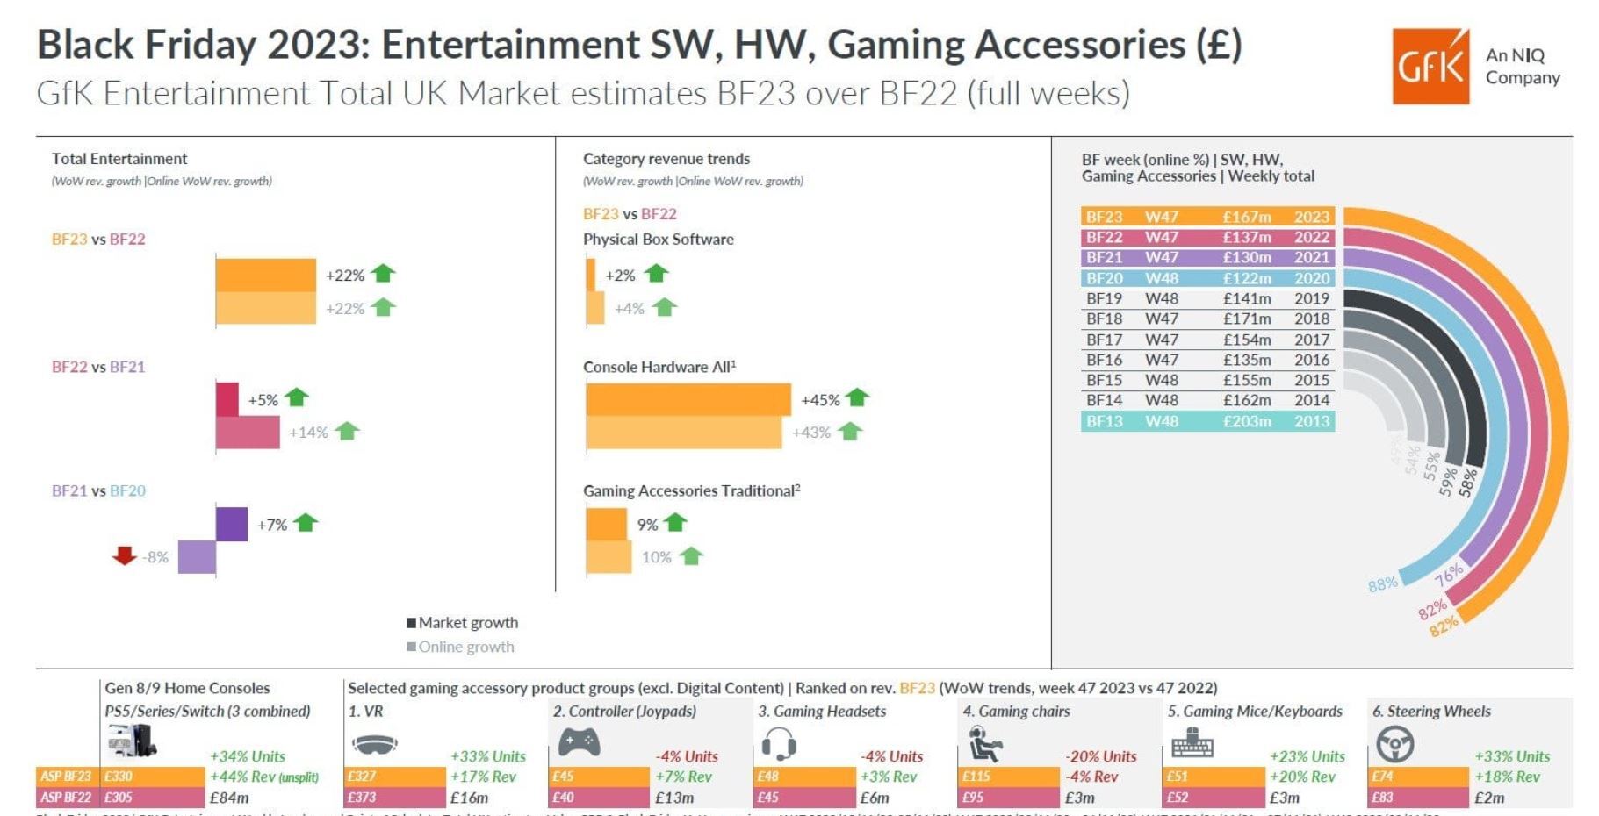Click green arrow beside +45% Console Hardware
Image resolution: width=1599 pixels, height=816 pixels.
(x=857, y=397)
